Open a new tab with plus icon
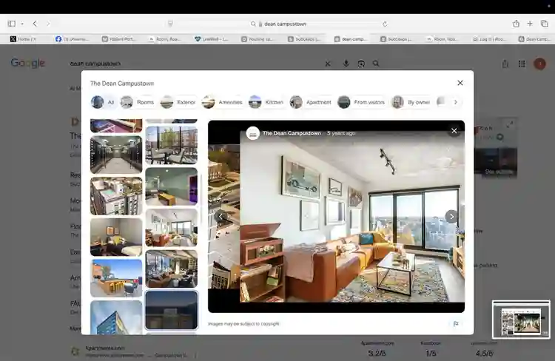 tap(530, 24)
